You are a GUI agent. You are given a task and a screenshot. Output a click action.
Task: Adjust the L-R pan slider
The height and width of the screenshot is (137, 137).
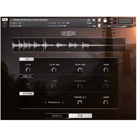(x=109, y=26)
